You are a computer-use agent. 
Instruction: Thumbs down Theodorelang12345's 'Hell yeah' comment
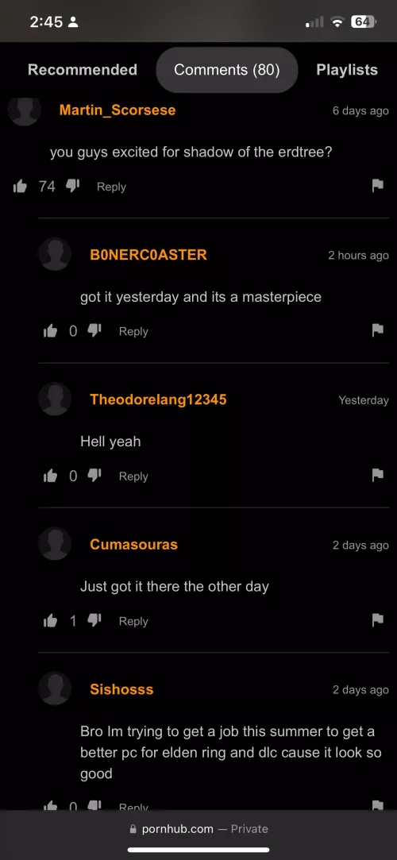(94, 476)
